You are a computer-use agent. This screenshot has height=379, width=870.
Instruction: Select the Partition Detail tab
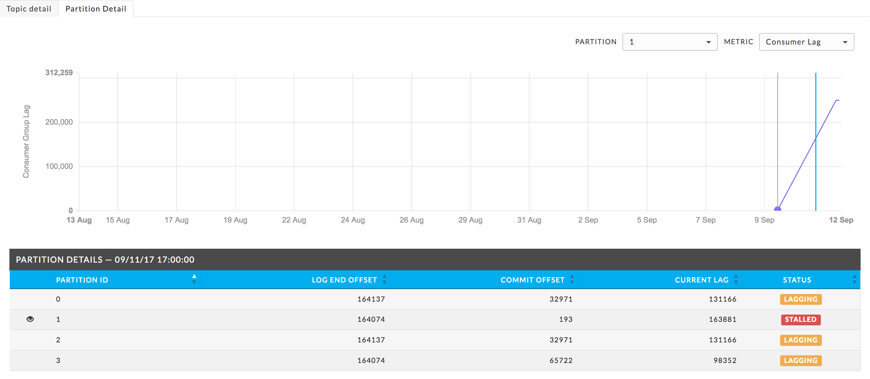[96, 9]
